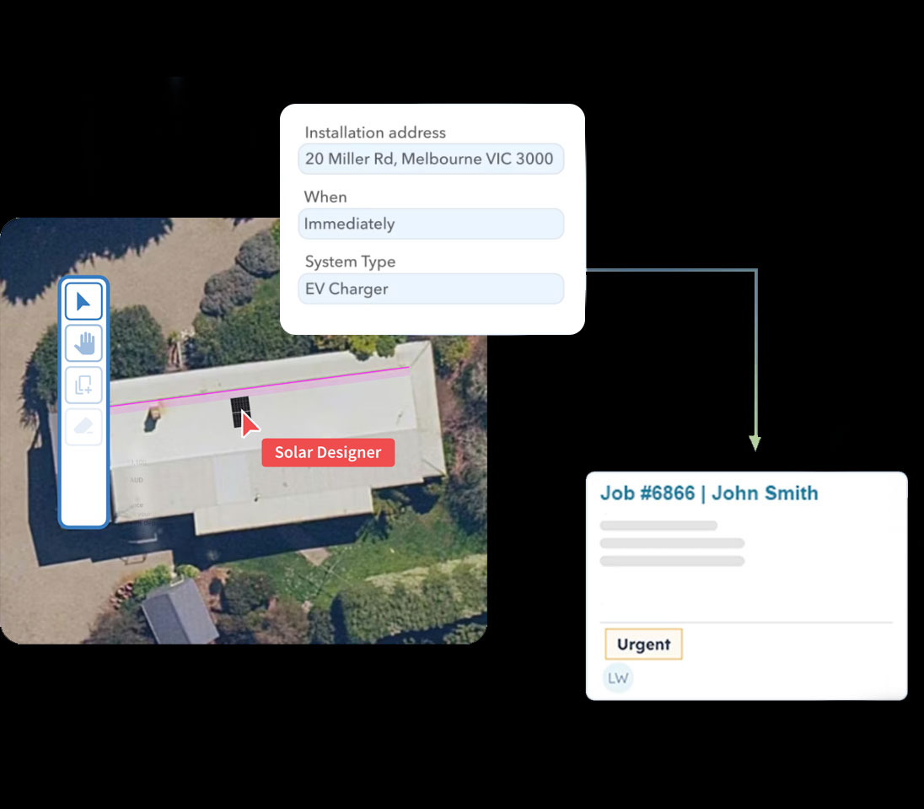Activate the hand pan tool
Screen dimensions: 924x809
click(x=83, y=343)
